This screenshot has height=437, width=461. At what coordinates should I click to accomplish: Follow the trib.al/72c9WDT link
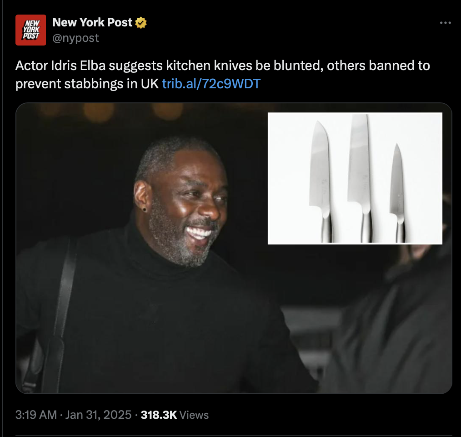pos(211,84)
